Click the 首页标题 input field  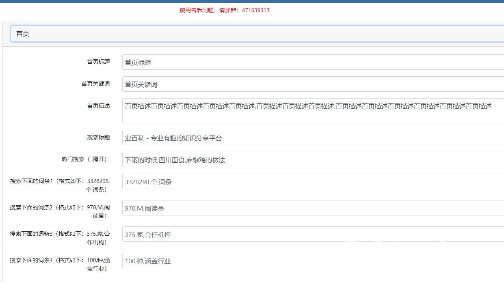(x=313, y=62)
